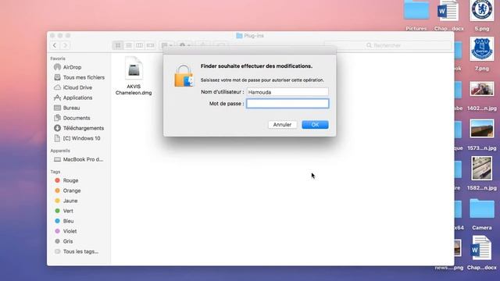The image size is (500, 281).
Task: Select the AKVIS Chameleon.dmg file icon
Action: pyautogui.click(x=134, y=69)
